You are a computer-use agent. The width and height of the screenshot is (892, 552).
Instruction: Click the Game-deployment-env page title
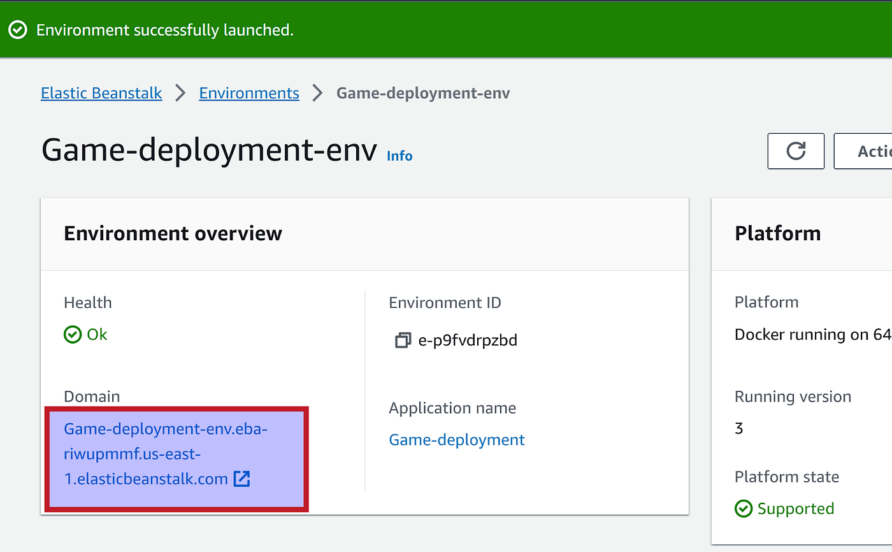(x=209, y=151)
